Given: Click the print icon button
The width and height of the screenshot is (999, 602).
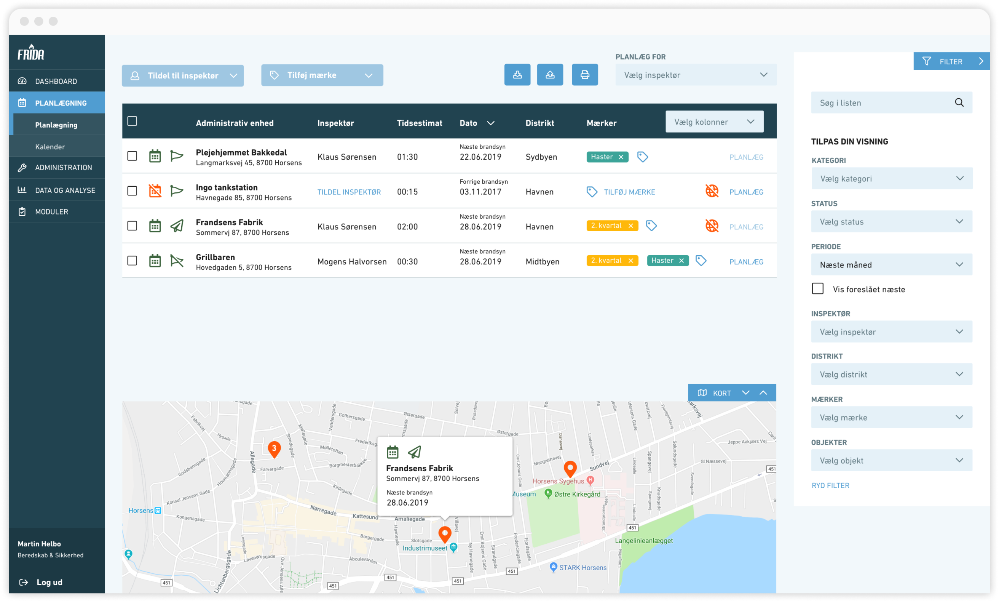Looking at the screenshot, I should click(585, 75).
